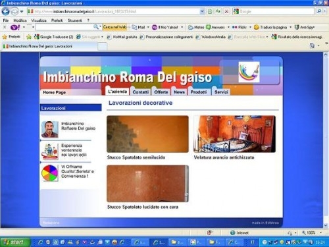Click the Cerca nel Web button
The image size is (329, 247).
click(114, 27)
